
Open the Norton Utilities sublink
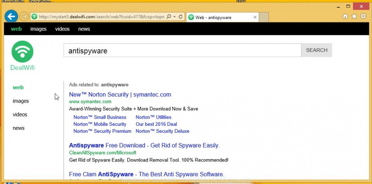(x=153, y=117)
